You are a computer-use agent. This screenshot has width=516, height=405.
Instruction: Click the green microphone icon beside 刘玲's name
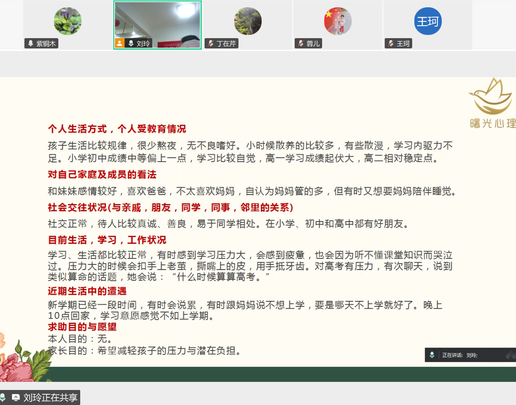[131, 44]
